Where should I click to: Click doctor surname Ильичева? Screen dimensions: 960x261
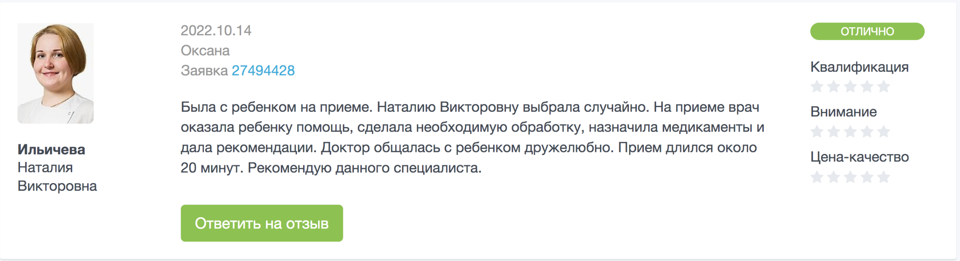click(52, 149)
